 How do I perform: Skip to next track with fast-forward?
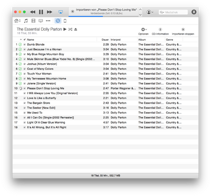50,12
